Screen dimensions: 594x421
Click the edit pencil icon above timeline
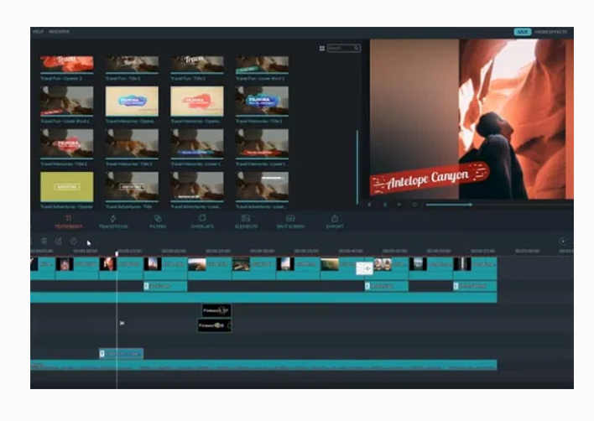(x=59, y=241)
